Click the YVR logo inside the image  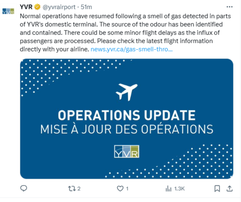point(127,151)
